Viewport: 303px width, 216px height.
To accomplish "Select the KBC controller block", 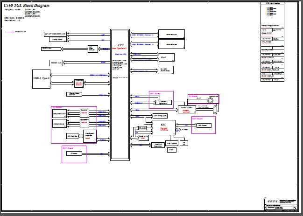I will tap(164, 127).
